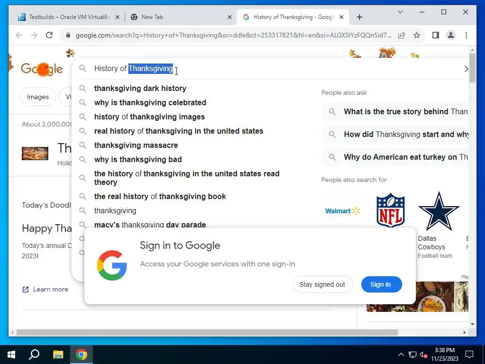The width and height of the screenshot is (485, 364).
Task: Open File Explorer from the taskbar
Action: (58, 355)
